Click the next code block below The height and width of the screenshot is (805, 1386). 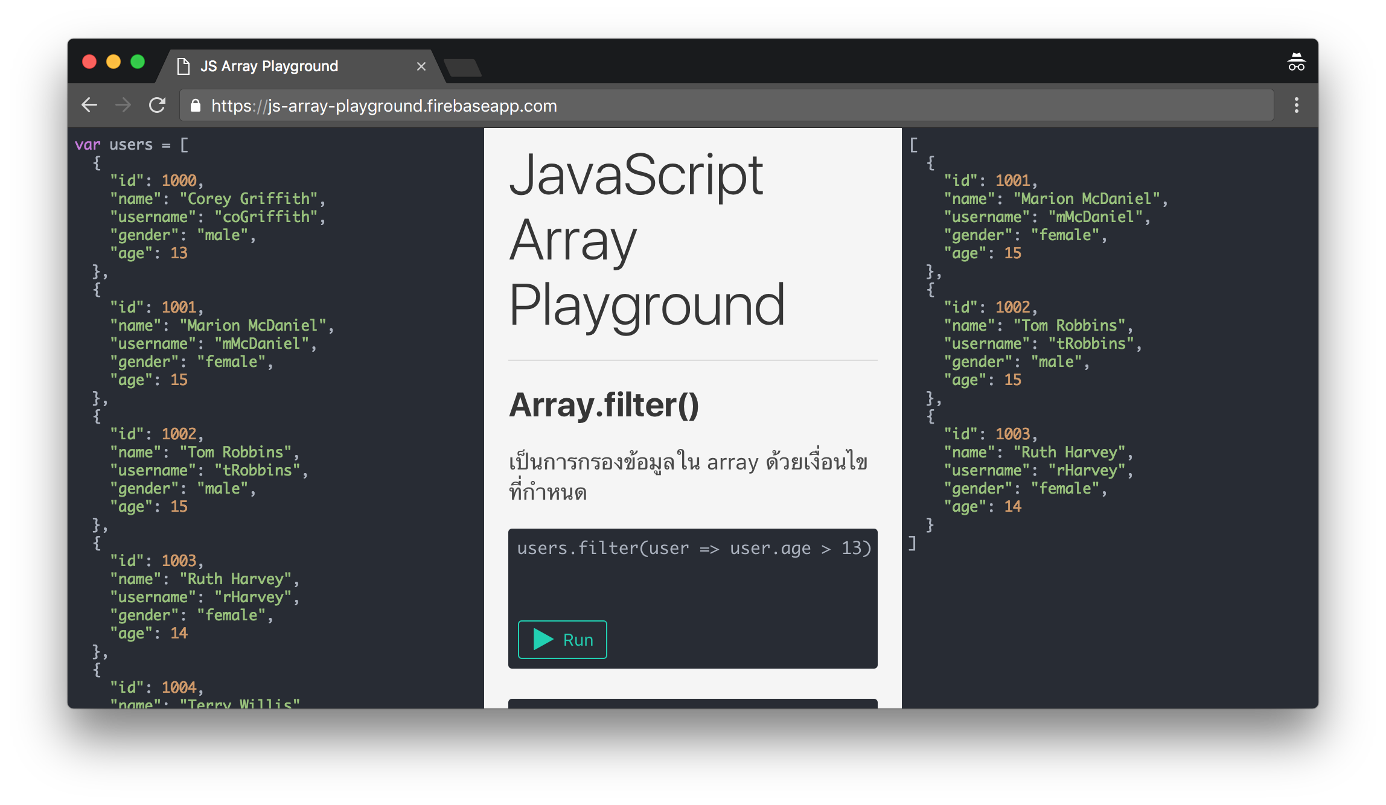693,703
